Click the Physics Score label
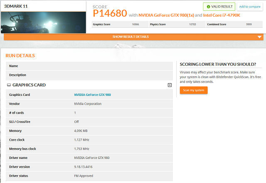 click(x=158, y=24)
